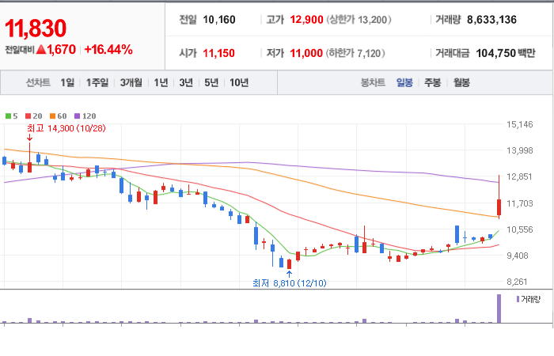Viewport: 554px width, 356px height.
Task: Show the 5년 line chart
Action: (211, 82)
